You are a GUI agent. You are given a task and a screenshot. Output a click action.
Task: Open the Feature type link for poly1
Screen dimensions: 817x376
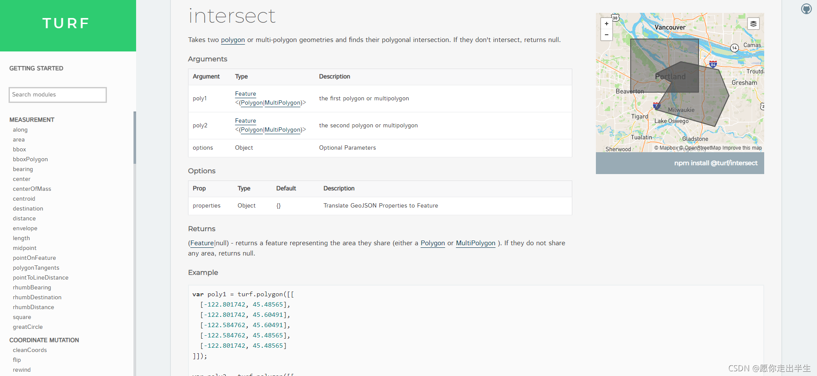(x=246, y=93)
